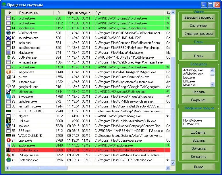Click the ctfmon.exe pen icon
Viewport: 222px width, 175px height.
[x=9, y=92]
